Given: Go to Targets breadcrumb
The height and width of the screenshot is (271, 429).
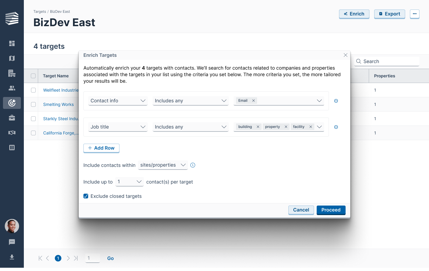Looking at the screenshot, I should pyautogui.click(x=40, y=12).
